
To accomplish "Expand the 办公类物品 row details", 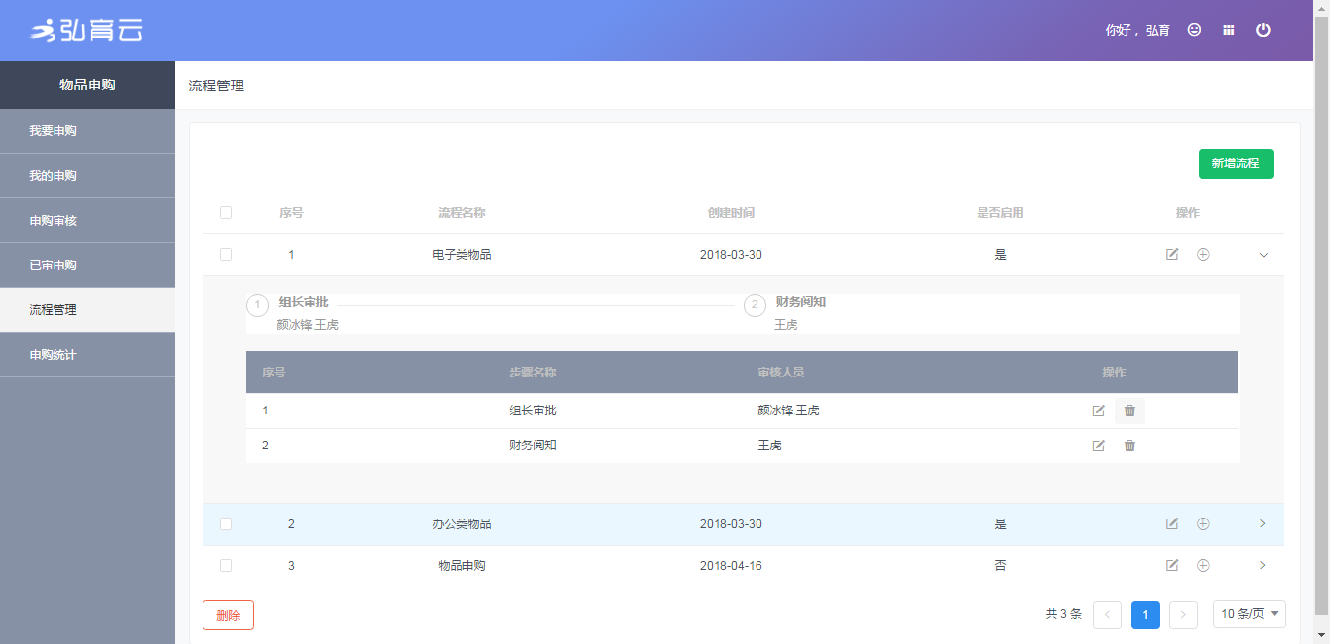I will (x=1263, y=524).
